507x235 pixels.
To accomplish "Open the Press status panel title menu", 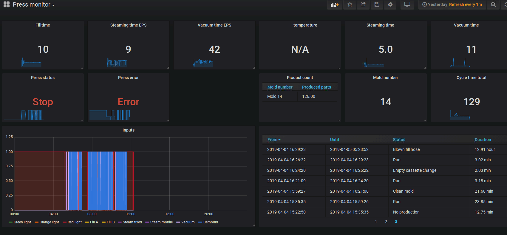I will click(43, 78).
